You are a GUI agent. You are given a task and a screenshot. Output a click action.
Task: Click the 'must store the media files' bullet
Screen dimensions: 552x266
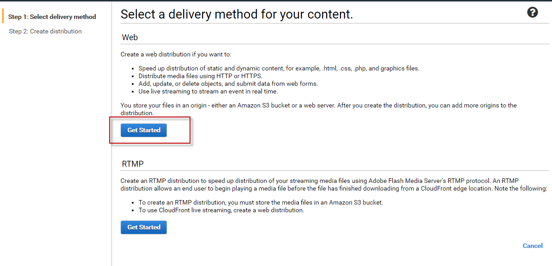(260, 203)
